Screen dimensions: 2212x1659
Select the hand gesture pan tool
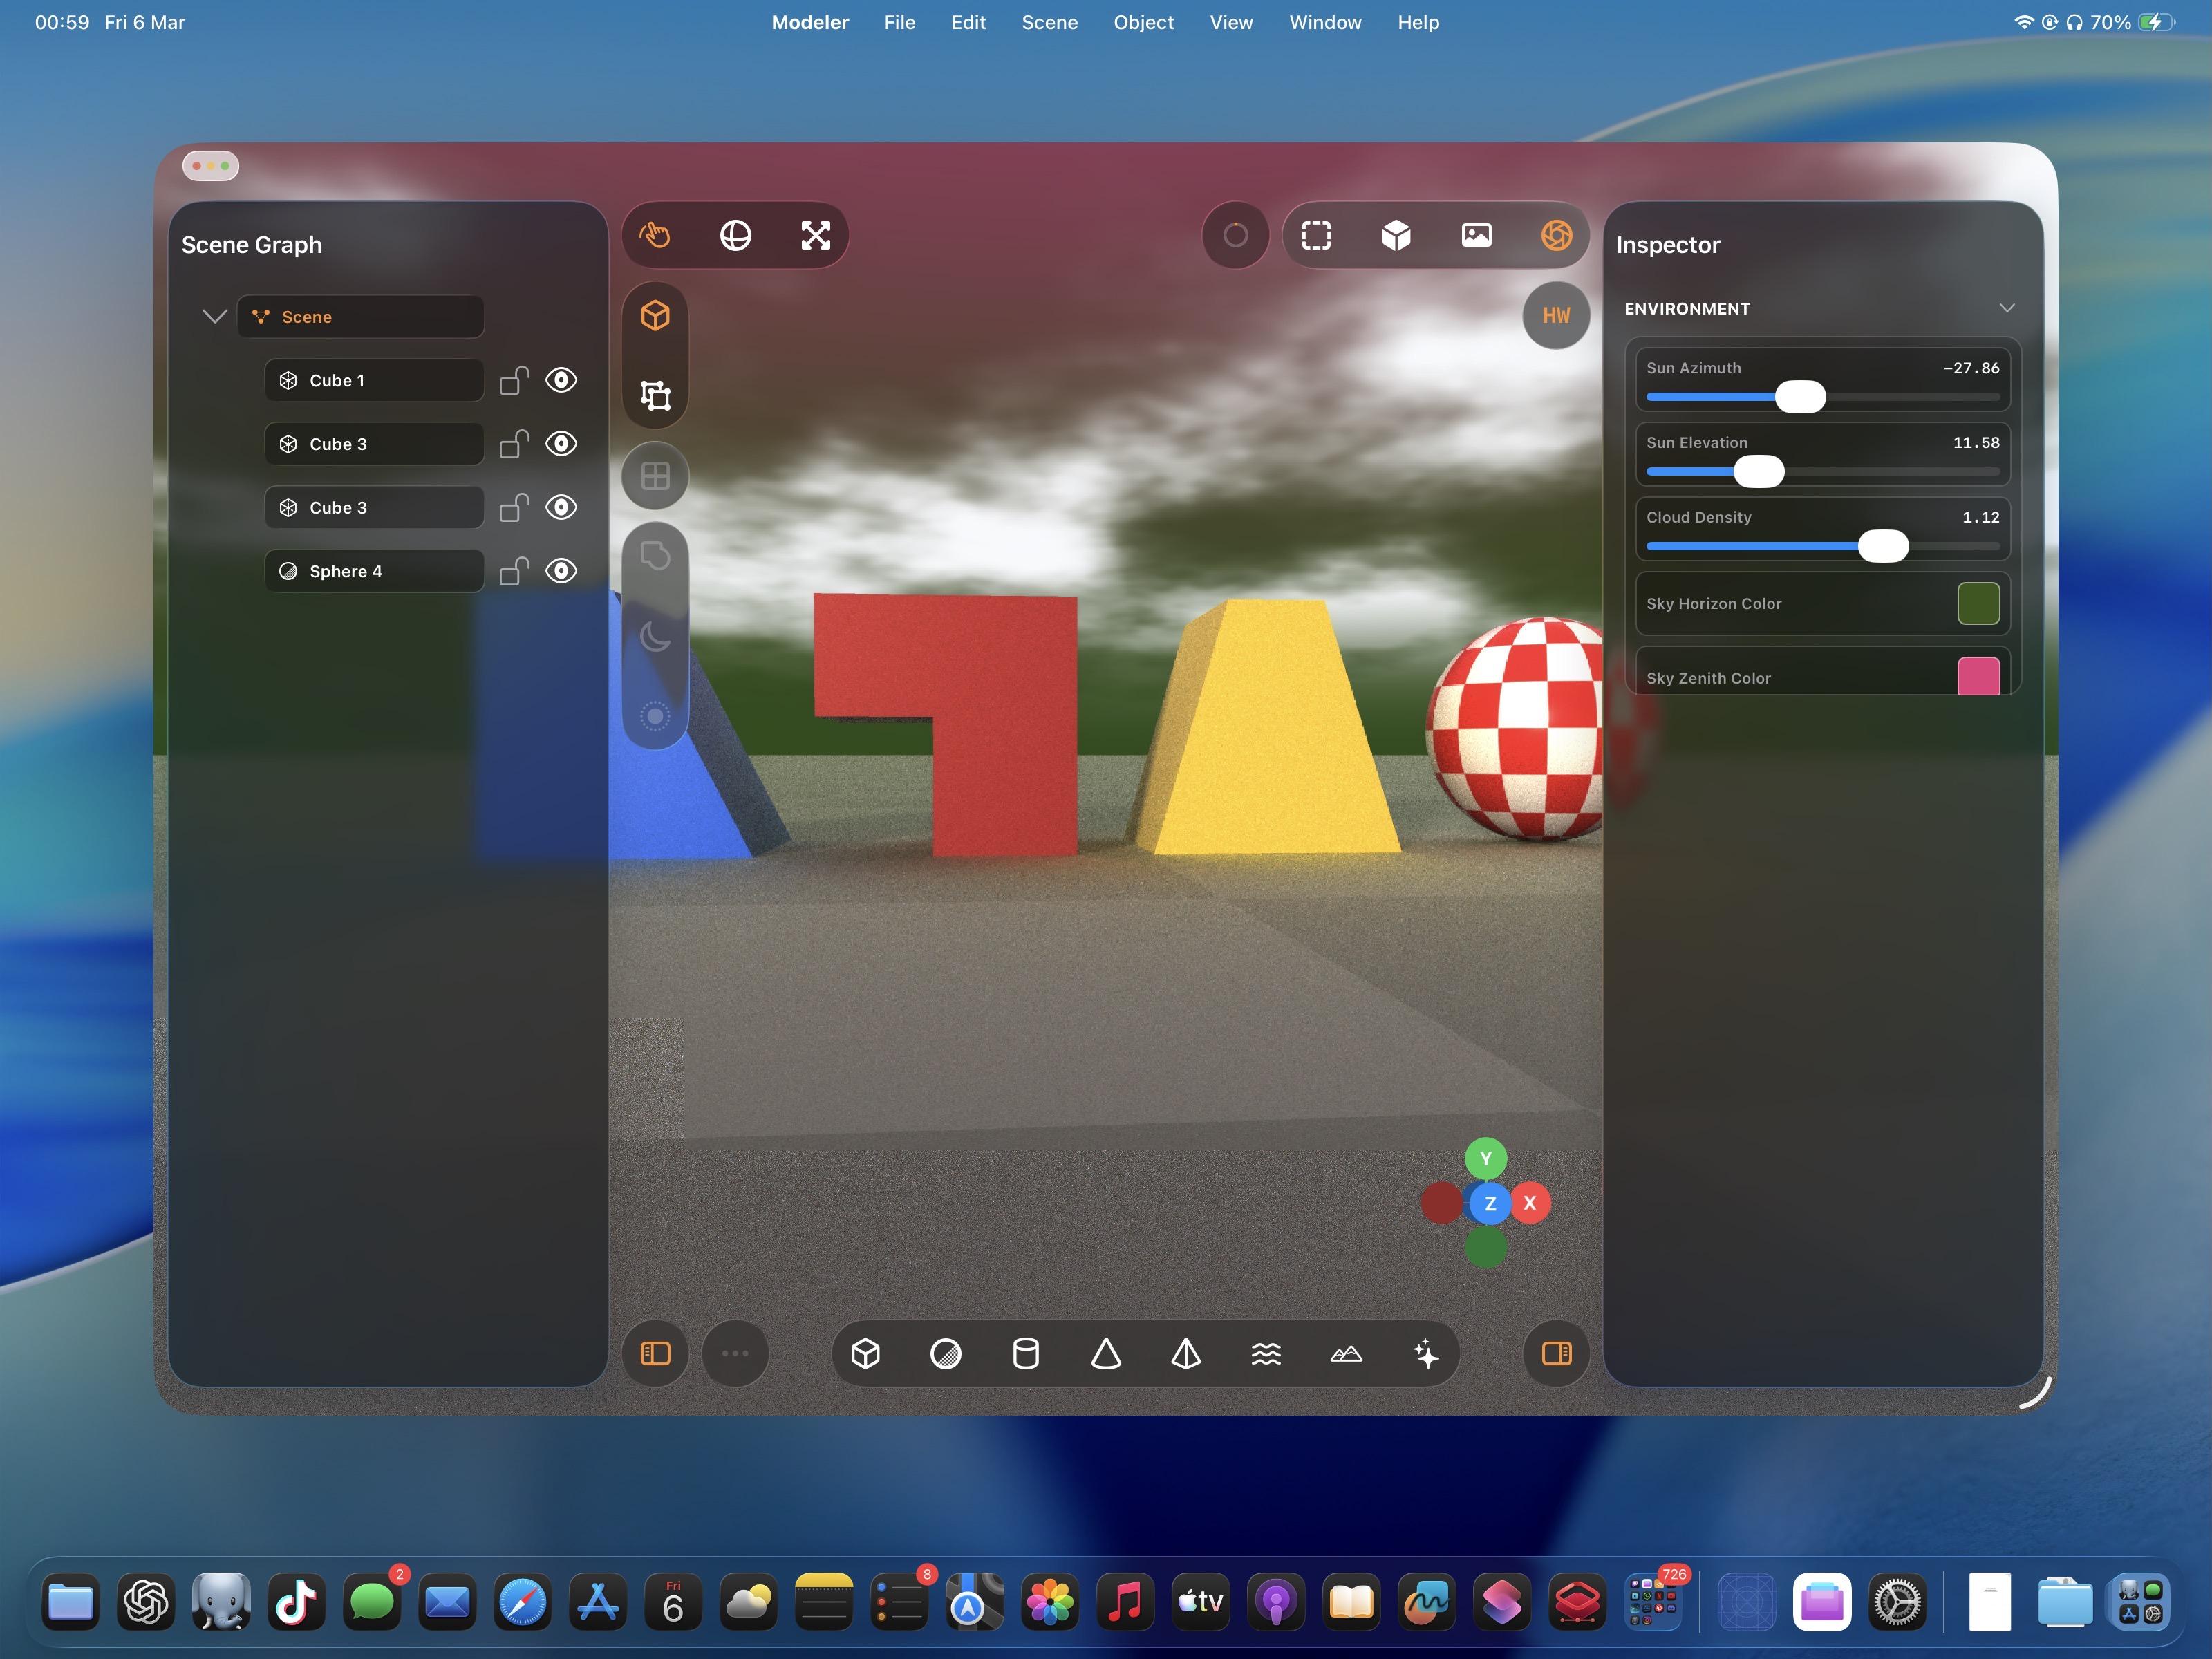pyautogui.click(x=655, y=236)
